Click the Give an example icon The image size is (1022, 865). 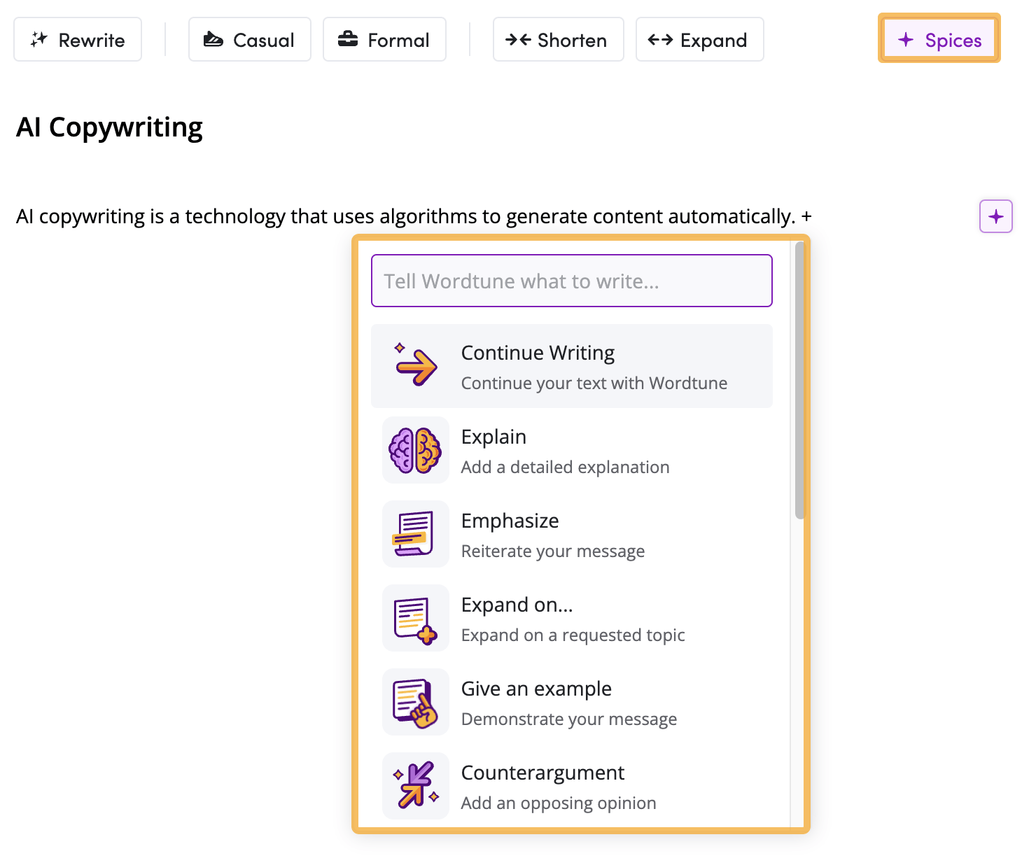point(416,702)
